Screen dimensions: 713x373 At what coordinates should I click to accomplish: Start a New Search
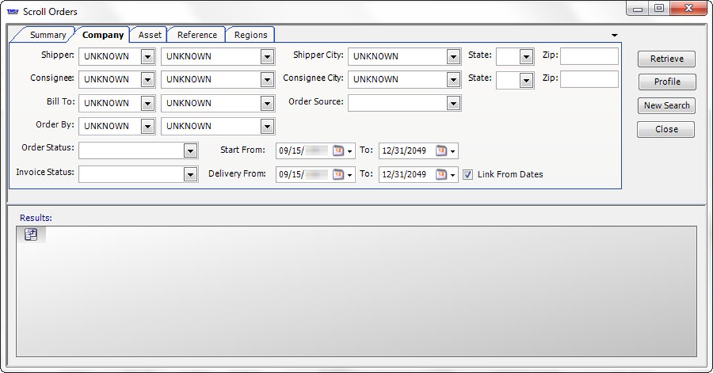(666, 106)
